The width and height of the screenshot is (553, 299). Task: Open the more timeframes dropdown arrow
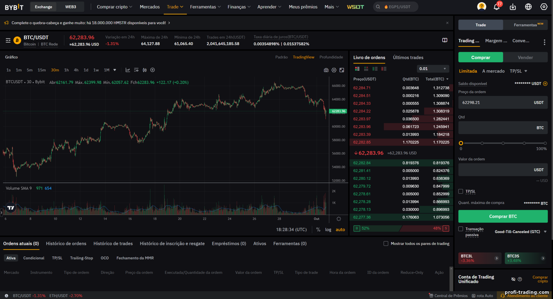click(115, 70)
